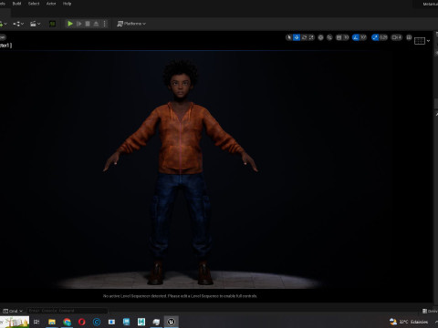Open the Cinematics clapperboard dropdown

pyautogui.click(x=36, y=24)
